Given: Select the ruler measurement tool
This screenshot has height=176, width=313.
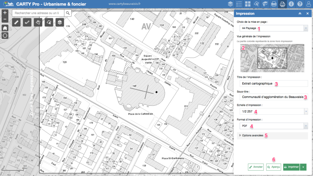Looking at the screenshot, I should tap(17, 23).
